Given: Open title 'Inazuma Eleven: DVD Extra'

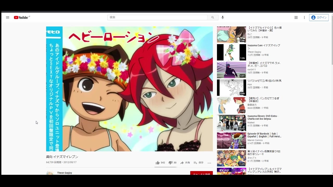Looking at the screenshot, I should [x=263, y=117].
